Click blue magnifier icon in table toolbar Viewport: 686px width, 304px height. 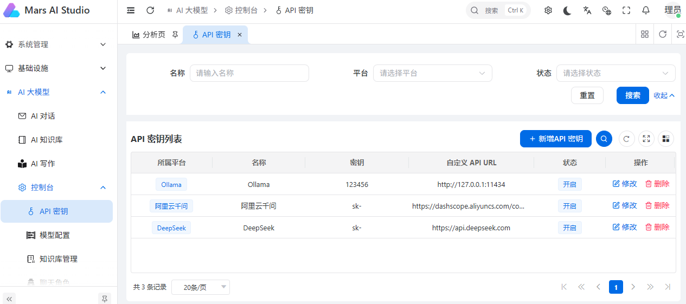pyautogui.click(x=604, y=139)
